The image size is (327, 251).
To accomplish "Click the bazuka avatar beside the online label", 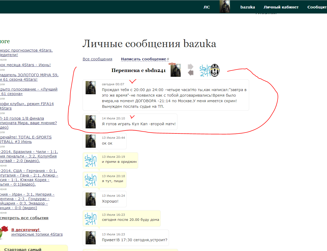I will tap(176, 70).
